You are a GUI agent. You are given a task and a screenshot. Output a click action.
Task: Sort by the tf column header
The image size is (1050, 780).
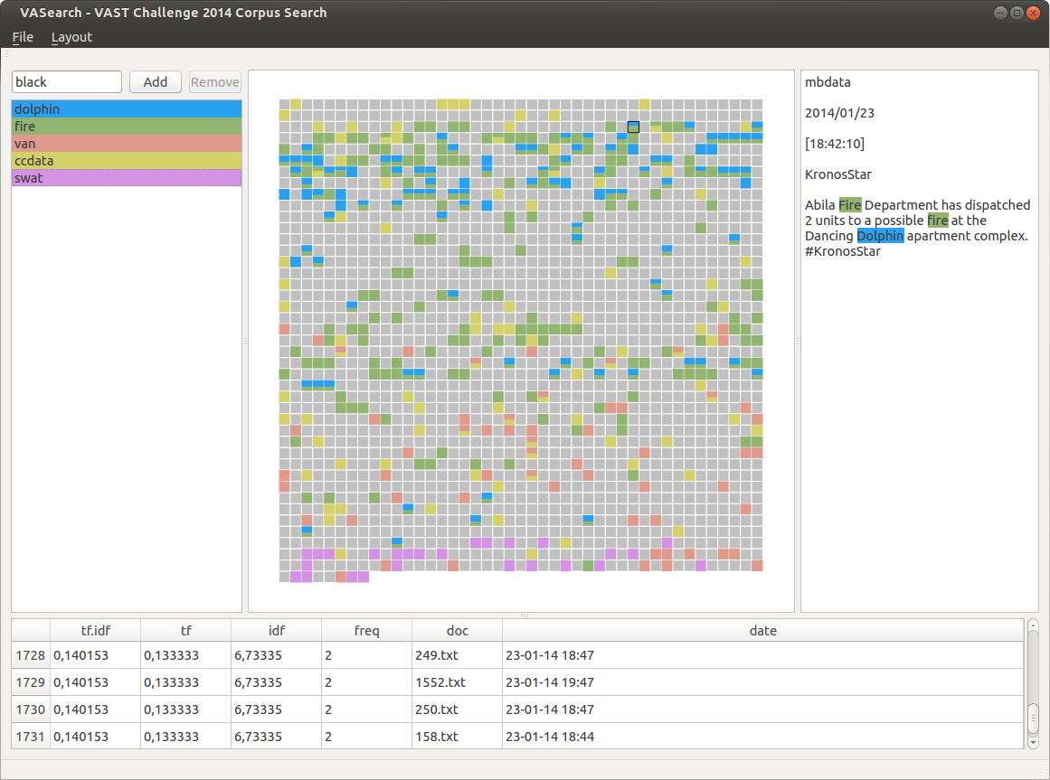coord(186,630)
